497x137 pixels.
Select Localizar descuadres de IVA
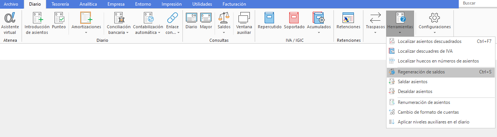click(441, 51)
